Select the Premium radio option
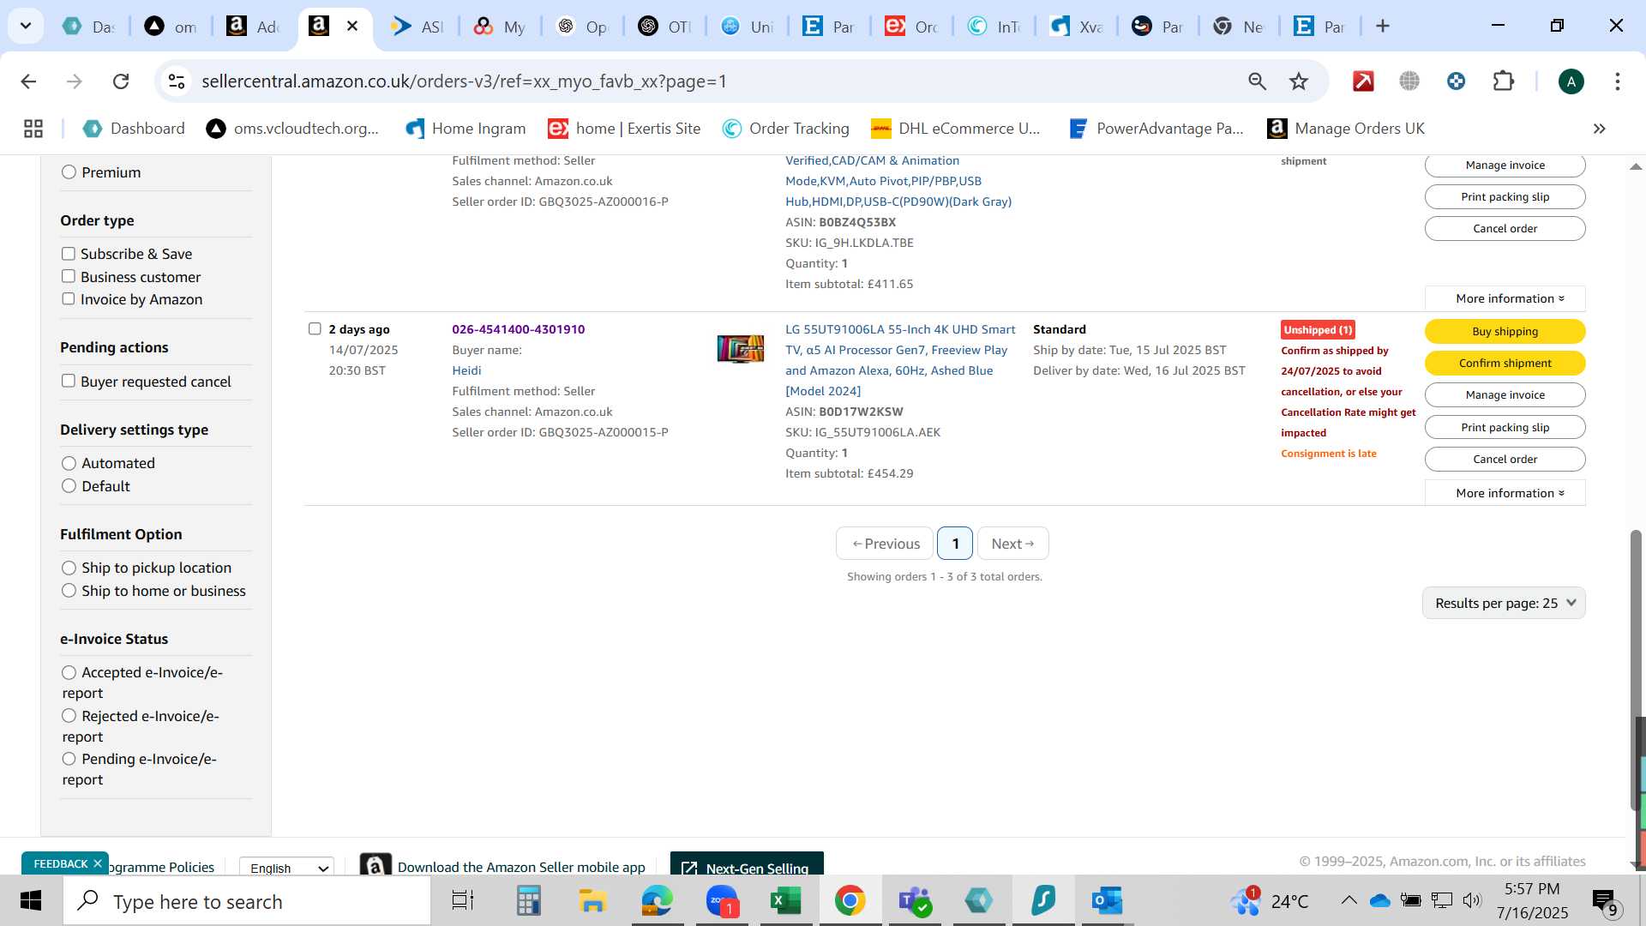1646x926 pixels. click(69, 172)
